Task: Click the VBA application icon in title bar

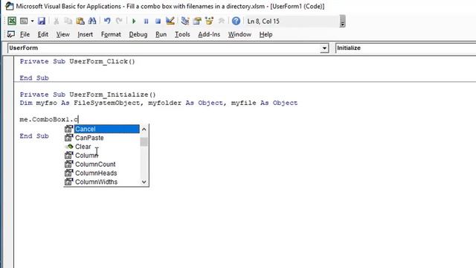Action: click(10, 6)
